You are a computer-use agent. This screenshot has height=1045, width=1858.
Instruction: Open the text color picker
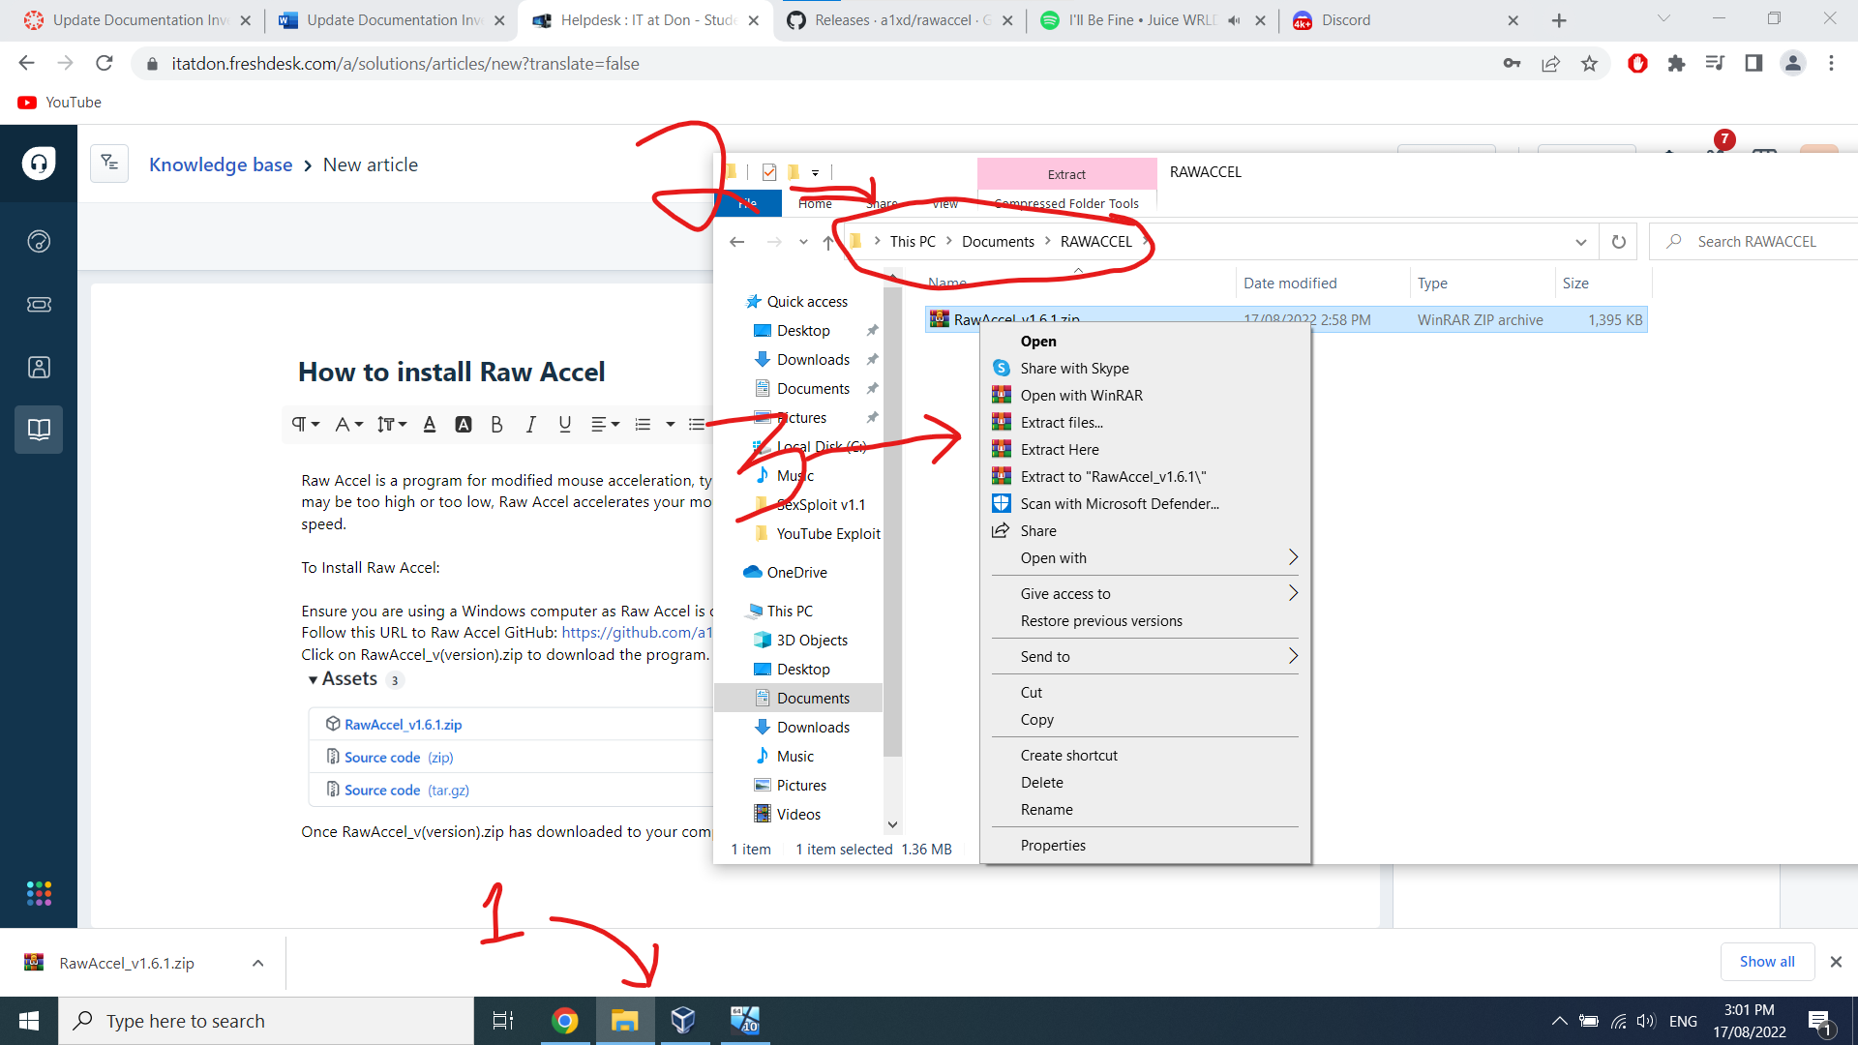pos(430,424)
